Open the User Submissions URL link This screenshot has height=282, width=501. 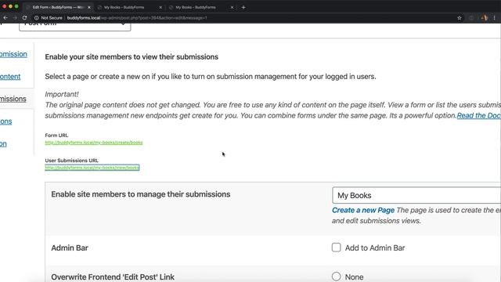click(x=92, y=168)
